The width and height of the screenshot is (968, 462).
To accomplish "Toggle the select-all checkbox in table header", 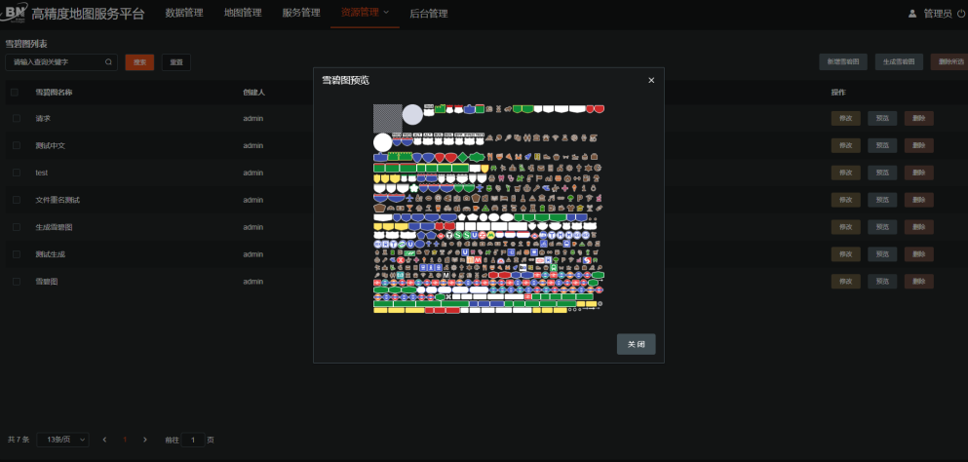I will tap(15, 93).
